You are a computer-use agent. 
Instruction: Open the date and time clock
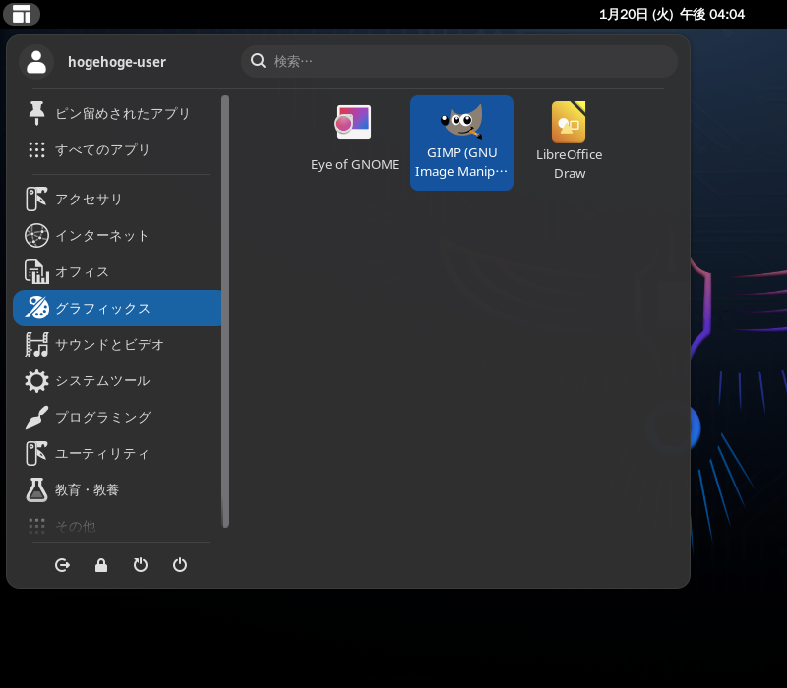671,14
